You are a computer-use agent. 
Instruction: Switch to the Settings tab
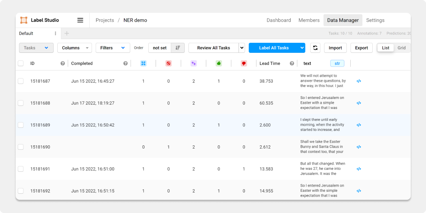click(x=375, y=20)
